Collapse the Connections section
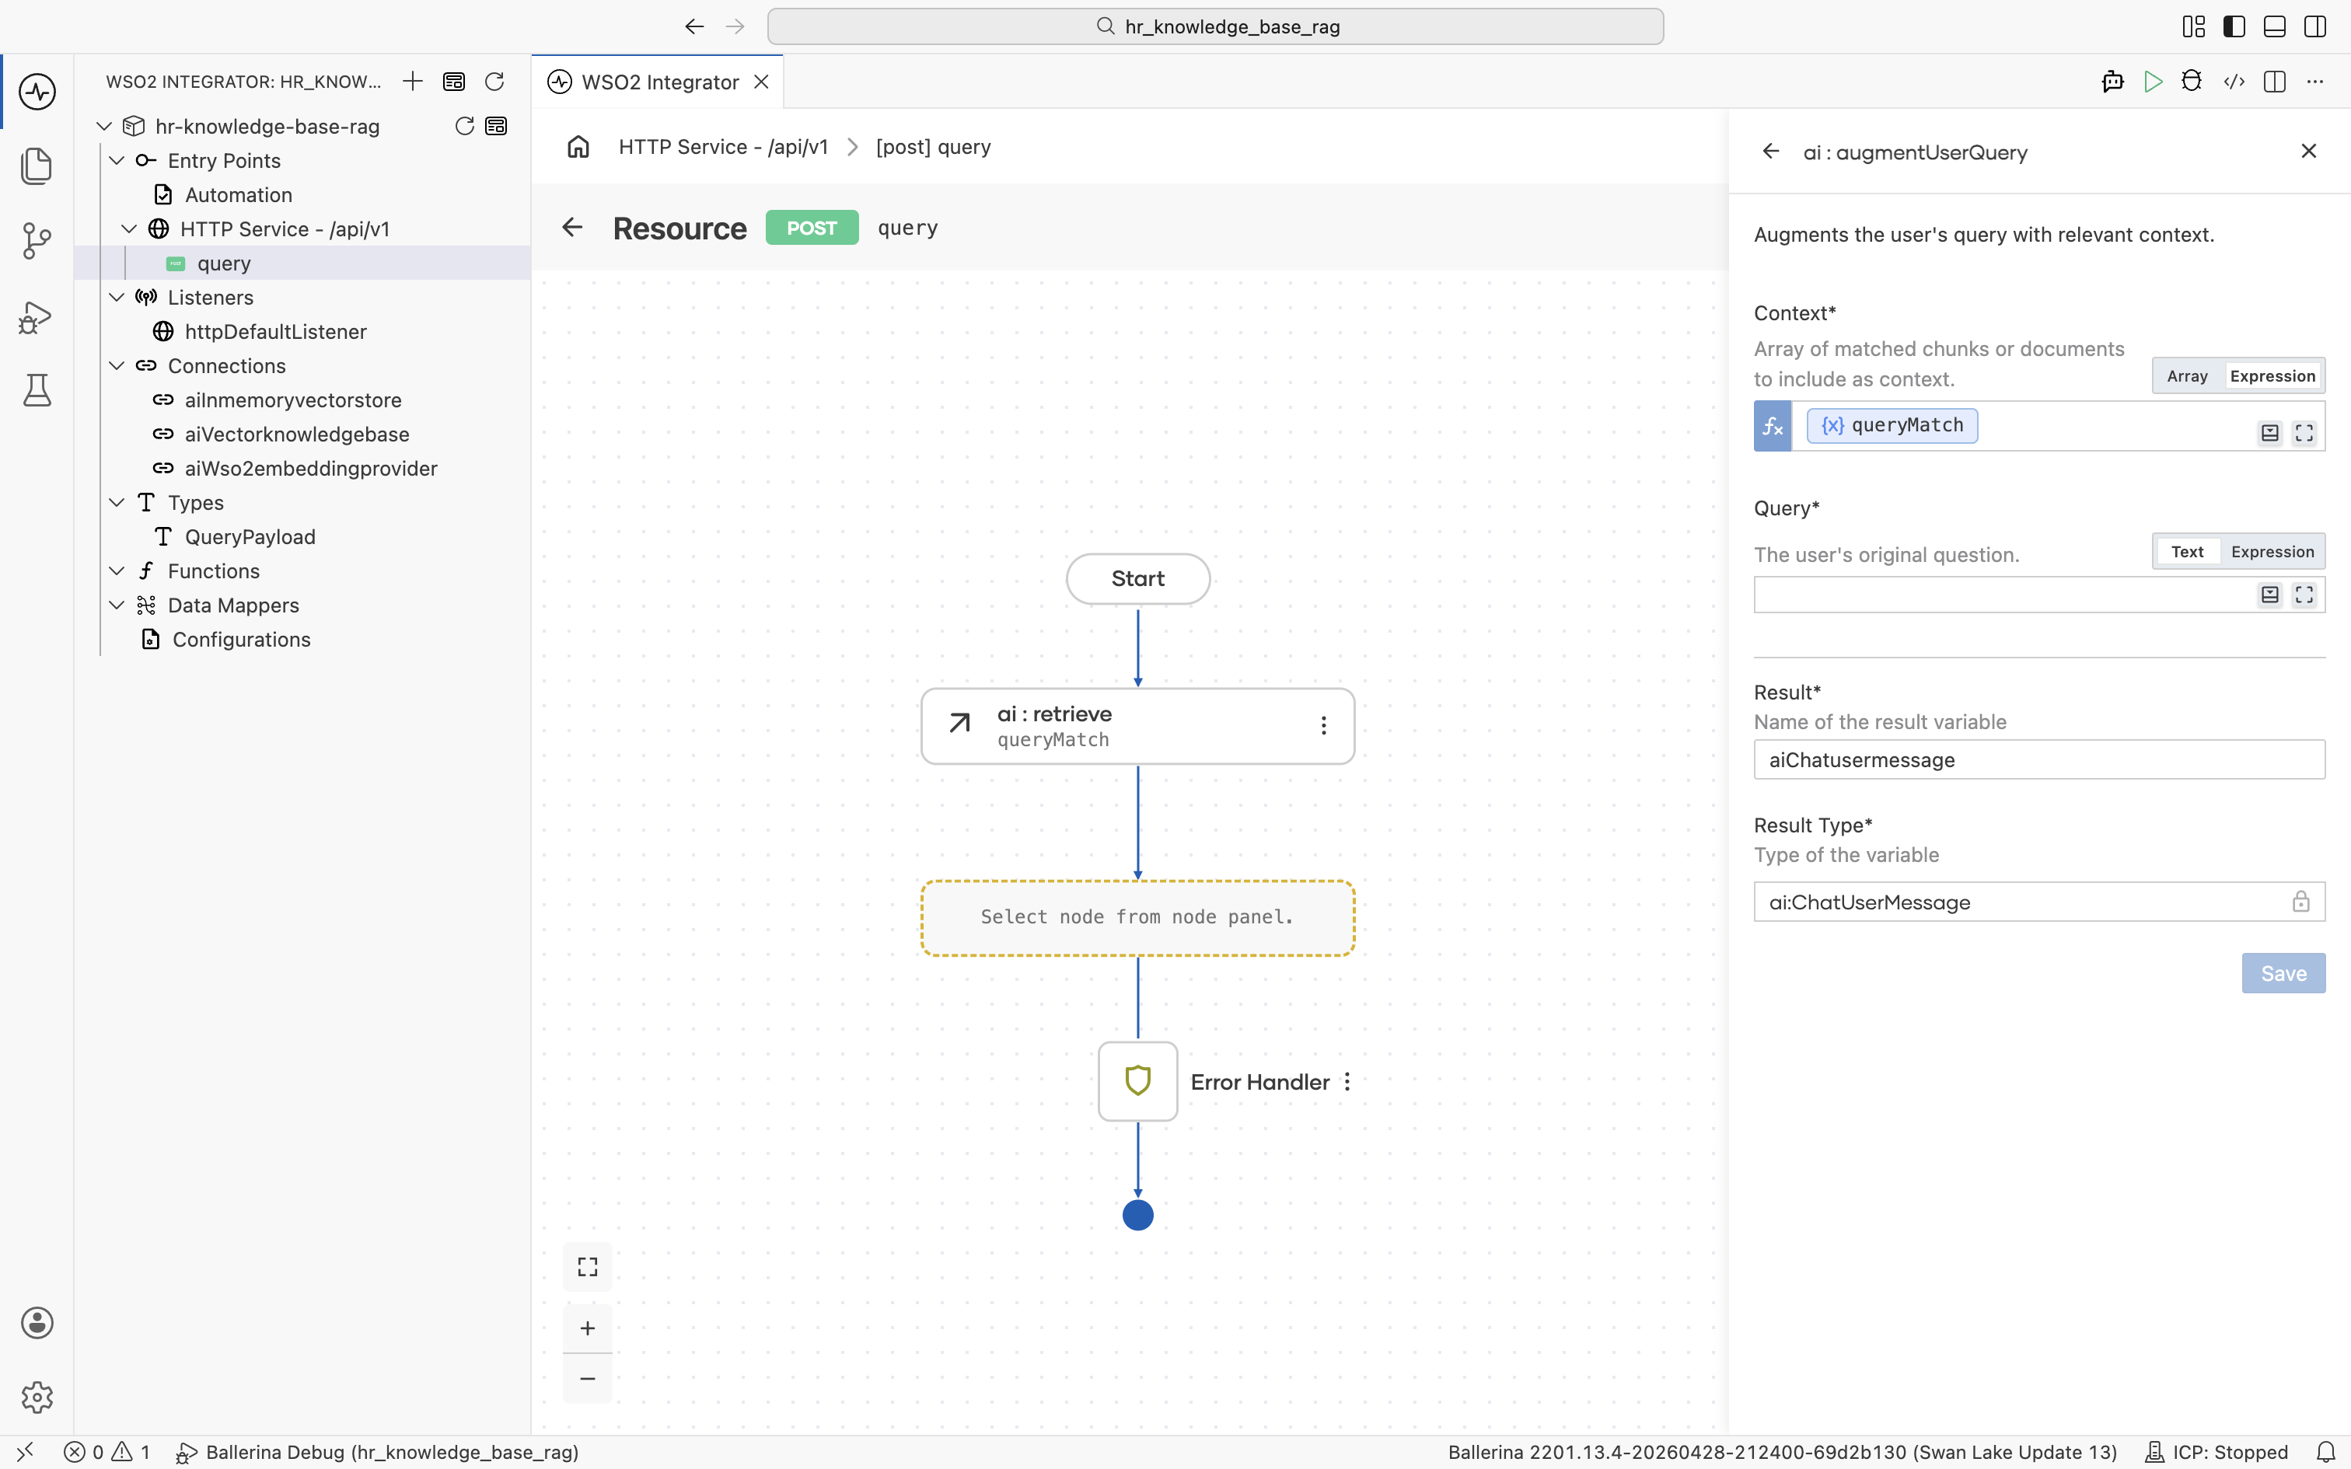 pos(117,366)
